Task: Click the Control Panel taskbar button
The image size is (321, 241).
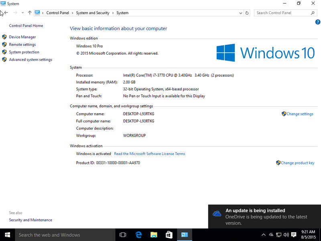Action: coord(185,235)
